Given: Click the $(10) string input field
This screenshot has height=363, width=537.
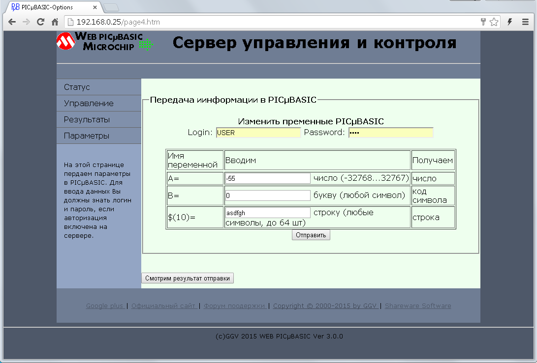Looking at the screenshot, I should (268, 213).
